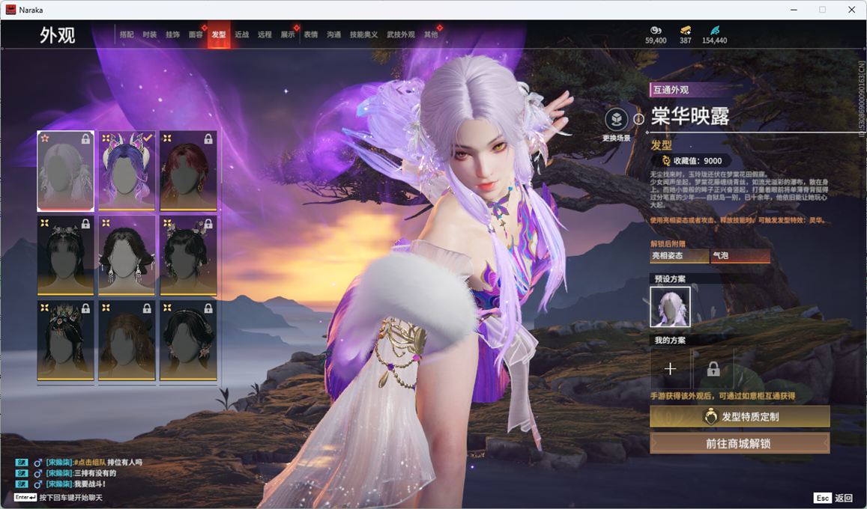Viewport: 867px width, 509px height.
Task: Open the 沟通 tab
Action: 333,34
